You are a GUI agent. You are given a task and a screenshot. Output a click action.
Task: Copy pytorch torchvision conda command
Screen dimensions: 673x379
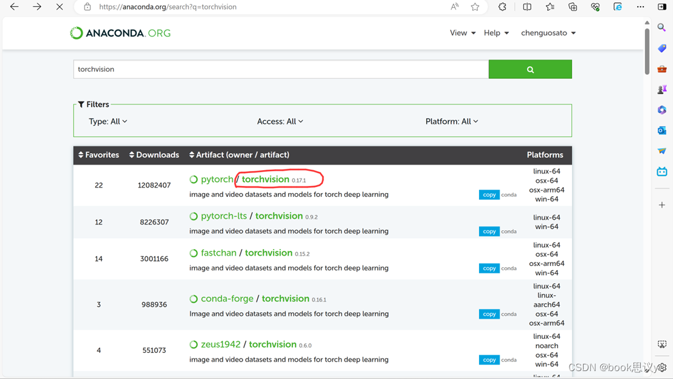click(x=489, y=194)
